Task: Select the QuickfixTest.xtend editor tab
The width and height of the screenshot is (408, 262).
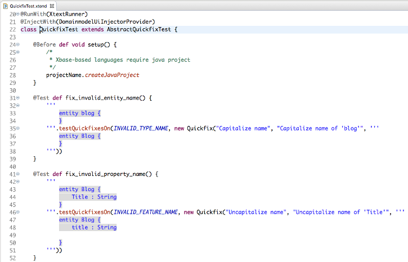Action: [x=29, y=6]
